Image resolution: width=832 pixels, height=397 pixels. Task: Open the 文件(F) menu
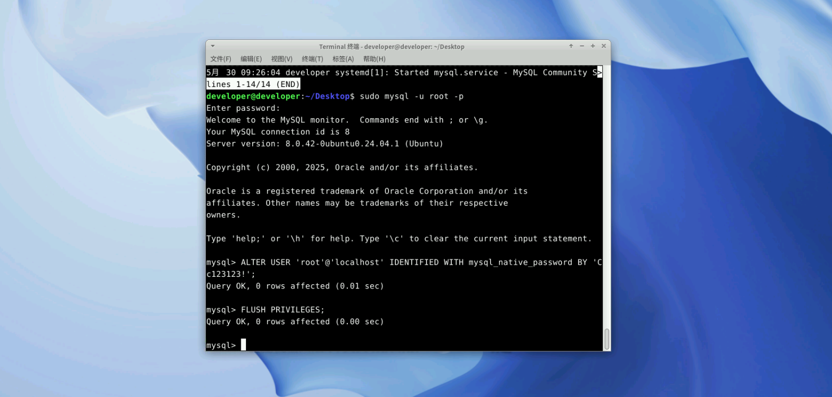coord(221,59)
